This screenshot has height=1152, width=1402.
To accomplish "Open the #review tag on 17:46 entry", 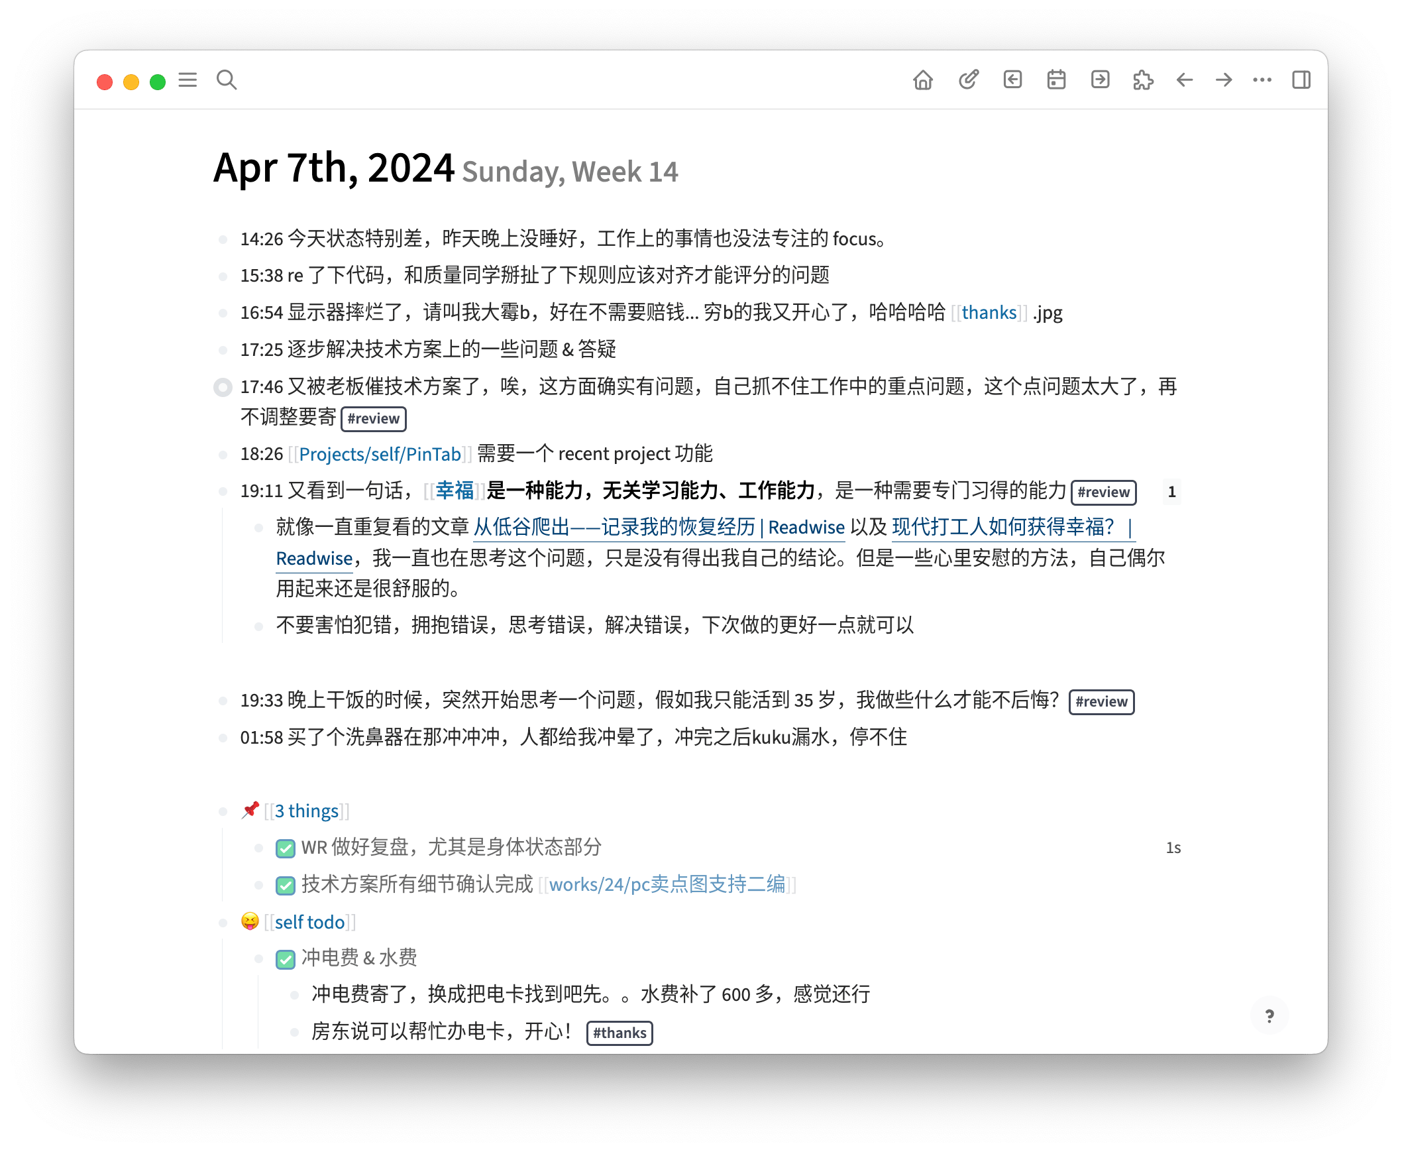I will 374,419.
